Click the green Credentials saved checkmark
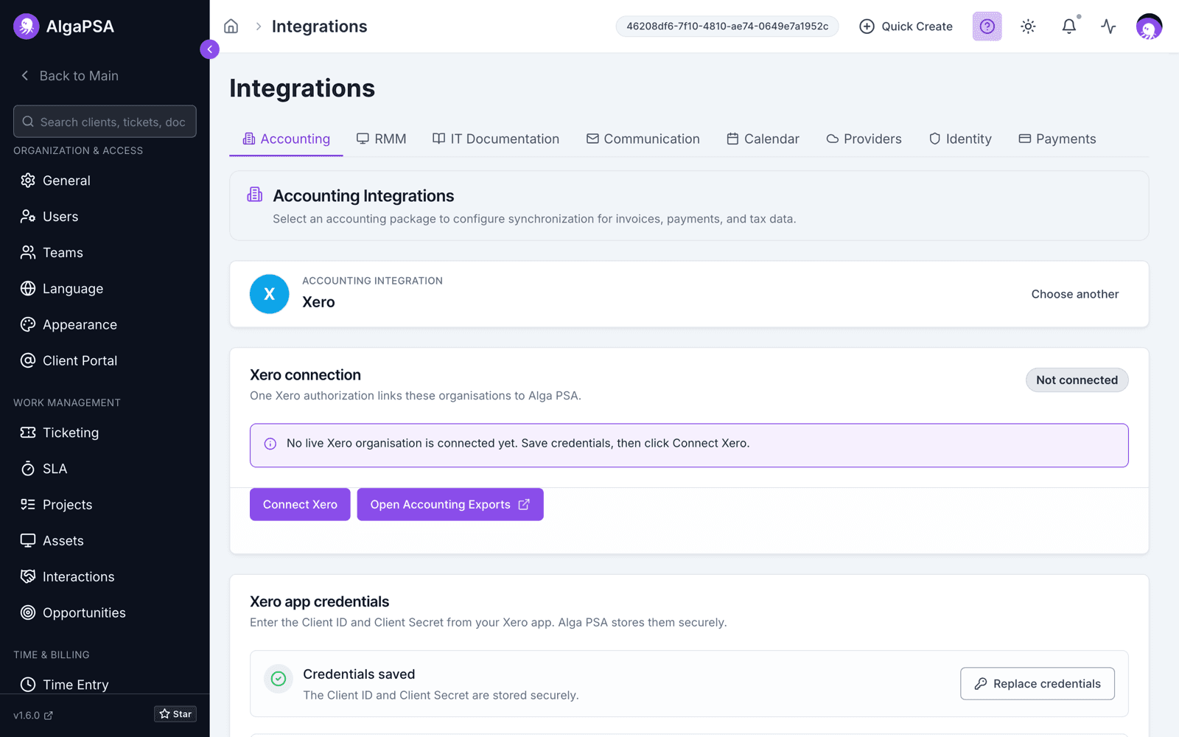This screenshot has height=737, width=1179. click(279, 679)
